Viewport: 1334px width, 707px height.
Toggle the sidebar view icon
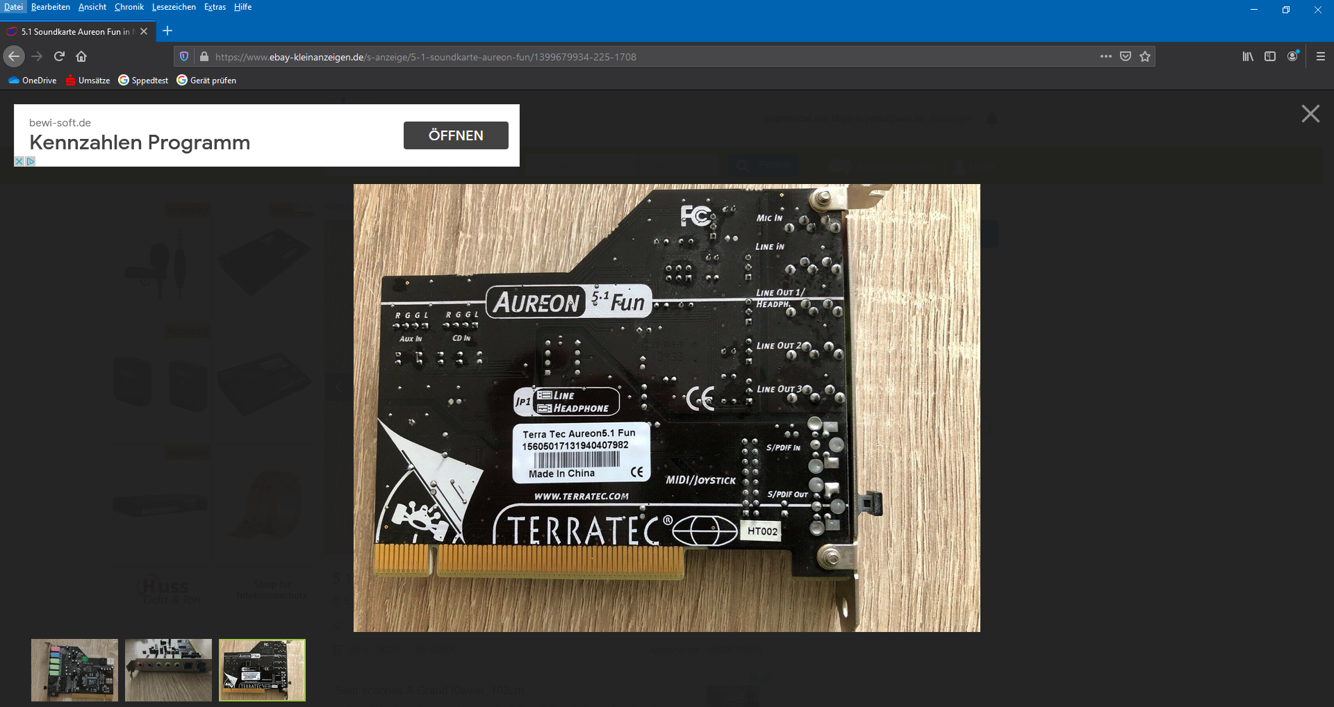tap(1270, 56)
